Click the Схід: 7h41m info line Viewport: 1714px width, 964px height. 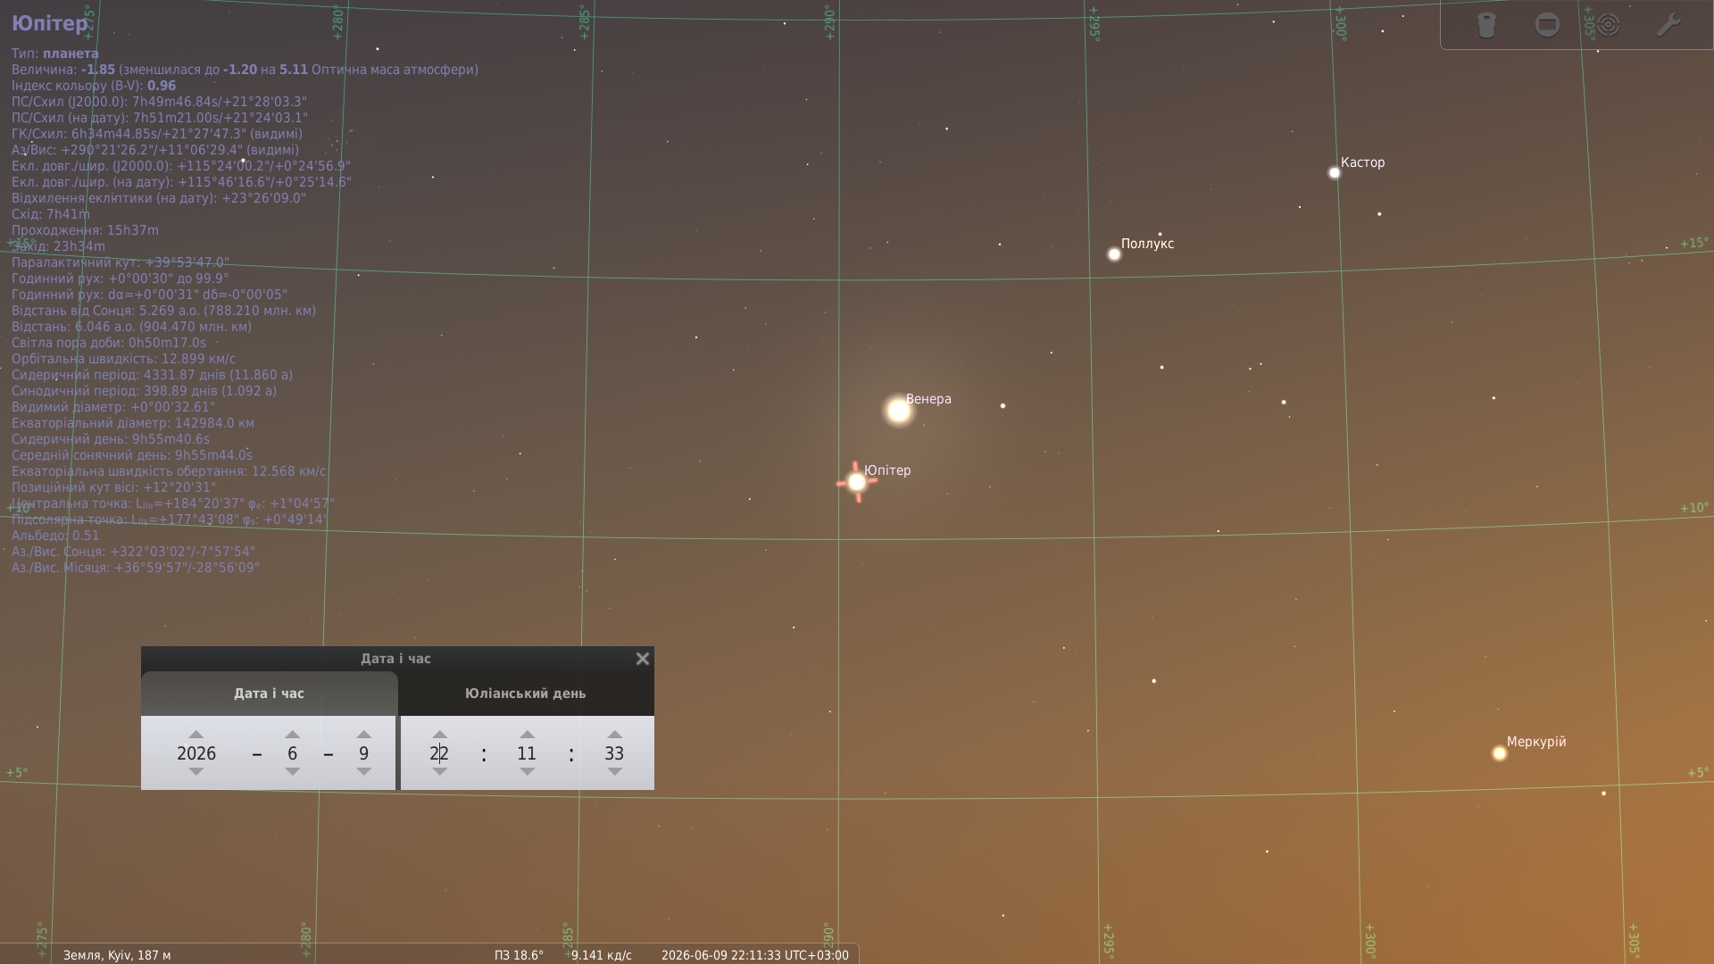click(51, 214)
